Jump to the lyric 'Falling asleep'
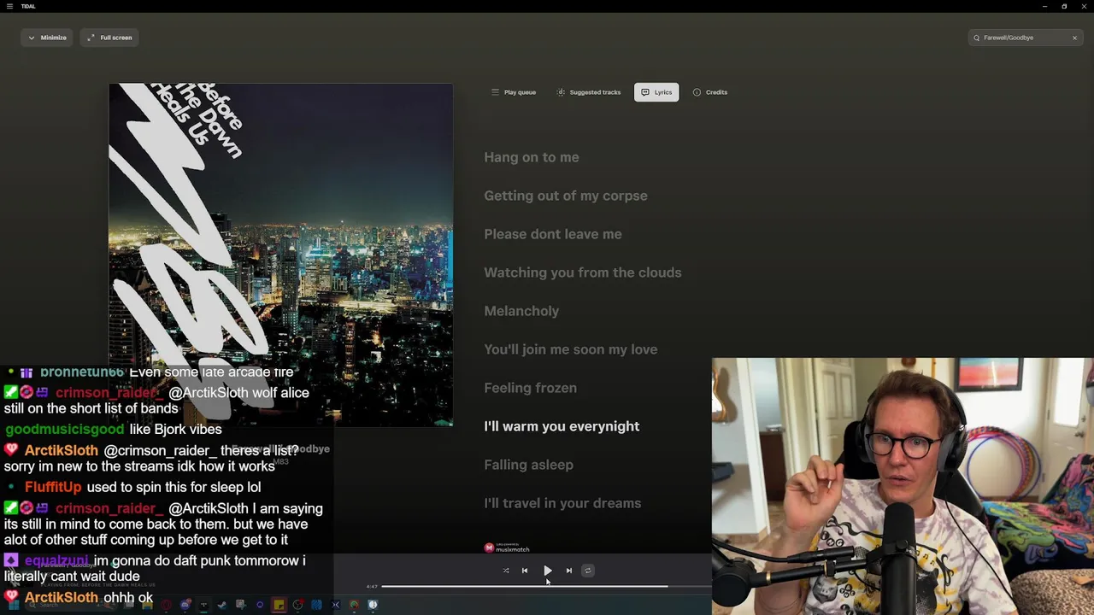The width and height of the screenshot is (1094, 615). tap(529, 465)
